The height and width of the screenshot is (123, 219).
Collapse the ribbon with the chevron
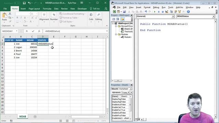pyautogui.click(x=107, y=26)
